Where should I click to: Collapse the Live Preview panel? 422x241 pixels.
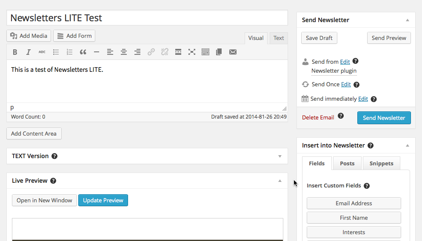point(280,181)
